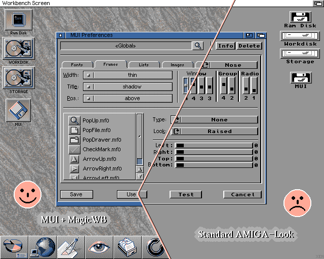Click the image list down scroll arrow
The height and width of the screenshot is (259, 324).
coord(140,177)
